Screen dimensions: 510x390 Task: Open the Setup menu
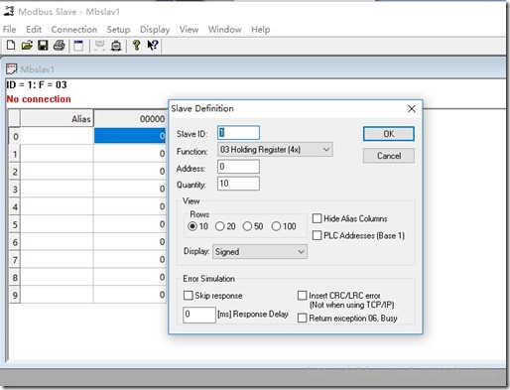coord(118,30)
